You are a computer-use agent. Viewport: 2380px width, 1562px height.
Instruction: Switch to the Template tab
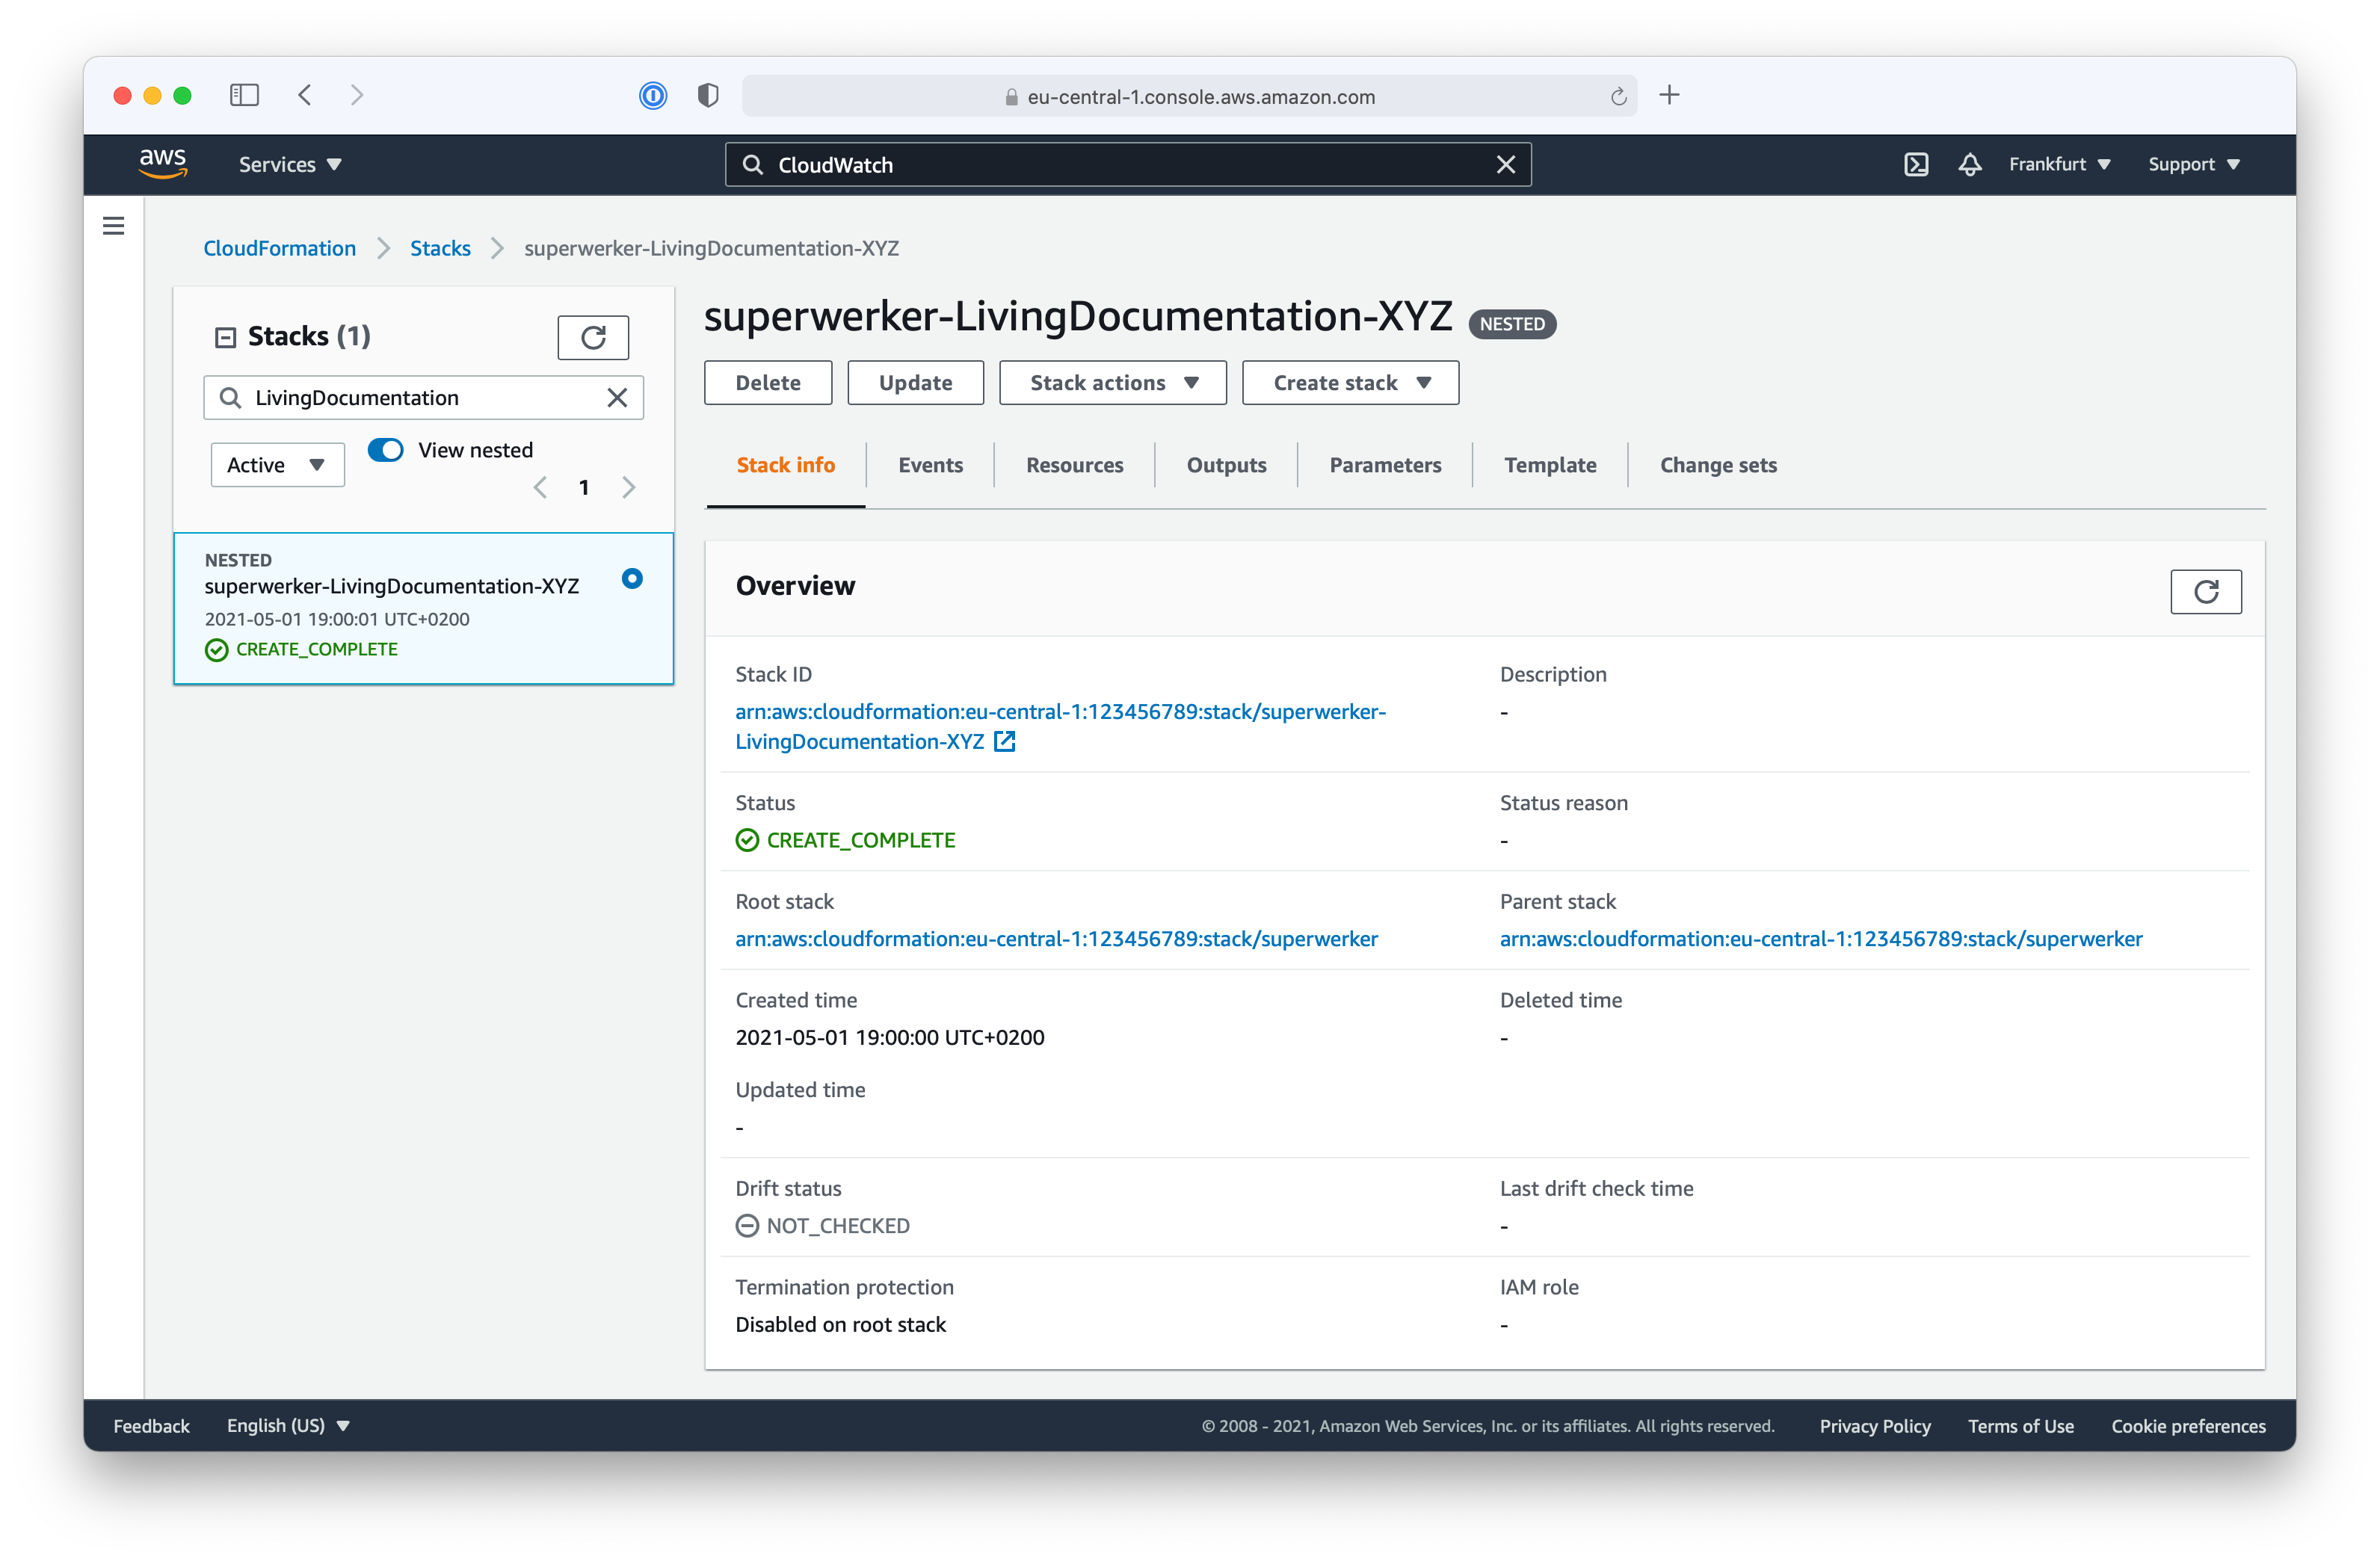[1550, 465]
